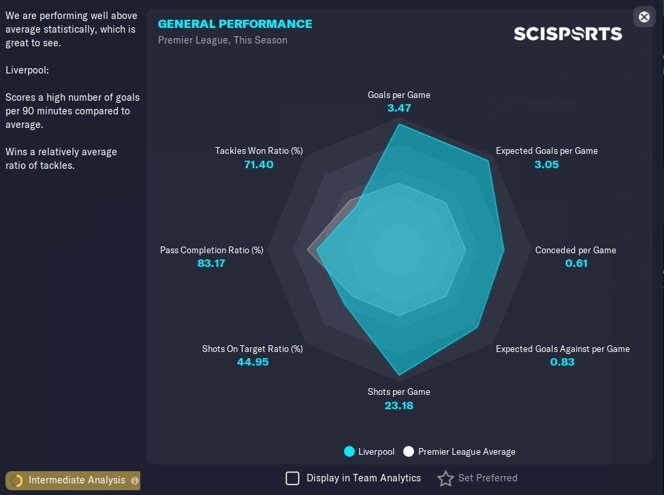Click the Set Preferred text label
664x495 pixels.
tap(488, 478)
